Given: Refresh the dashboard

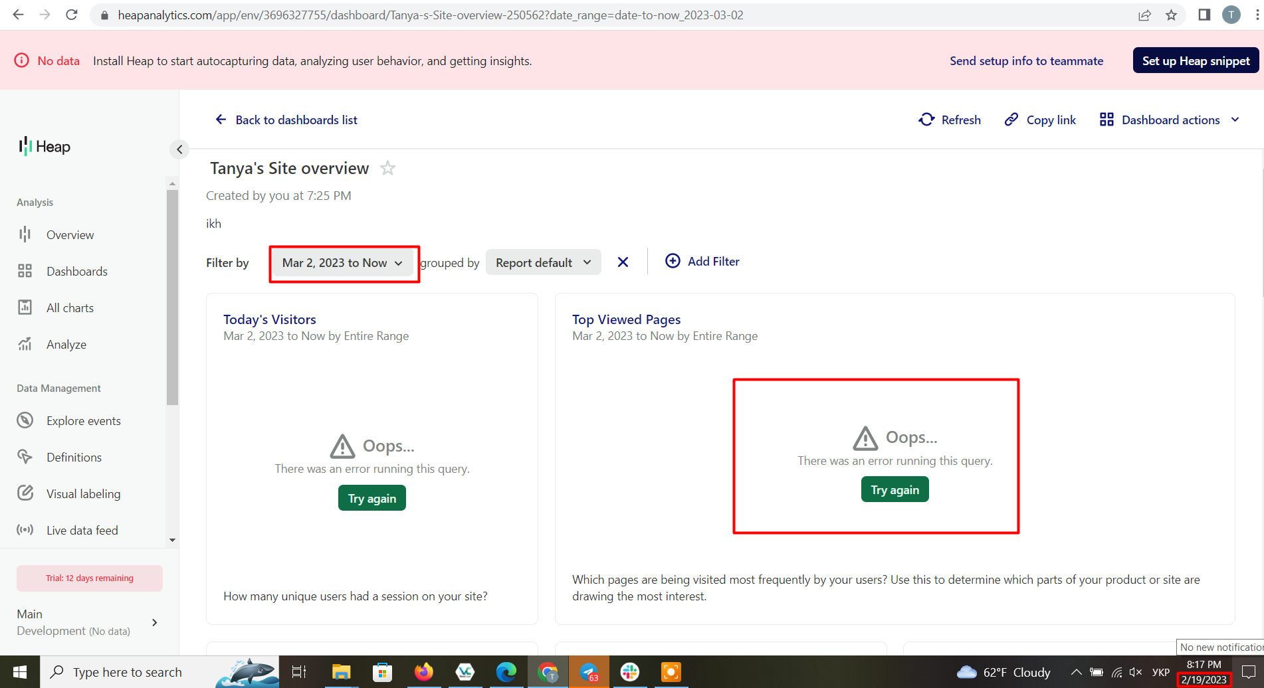Looking at the screenshot, I should [950, 120].
